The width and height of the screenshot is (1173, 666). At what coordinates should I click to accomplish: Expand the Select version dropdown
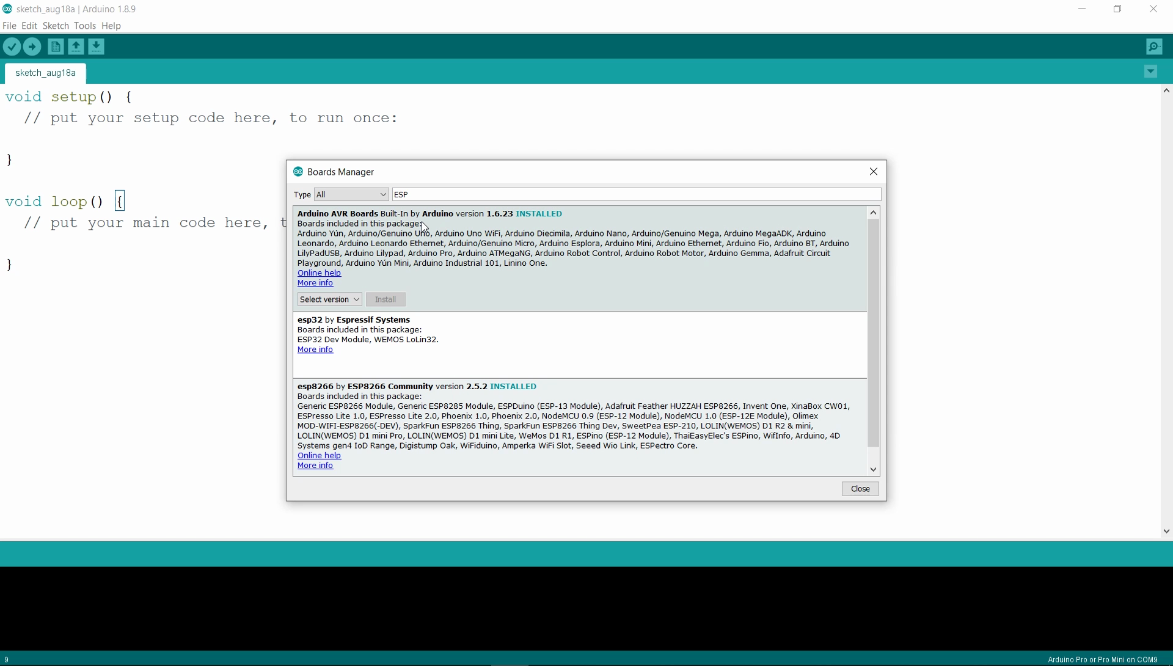pos(329,299)
